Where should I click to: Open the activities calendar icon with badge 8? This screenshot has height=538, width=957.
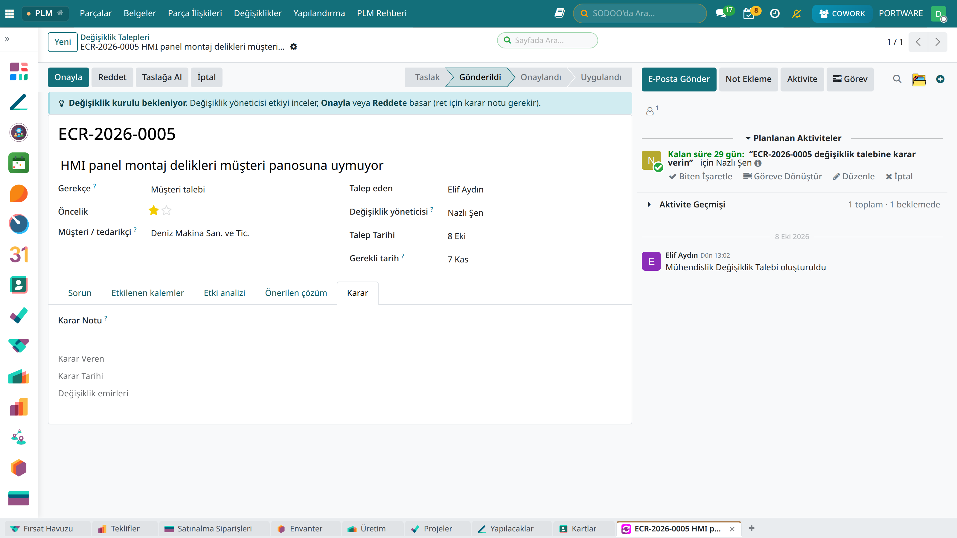(x=748, y=13)
